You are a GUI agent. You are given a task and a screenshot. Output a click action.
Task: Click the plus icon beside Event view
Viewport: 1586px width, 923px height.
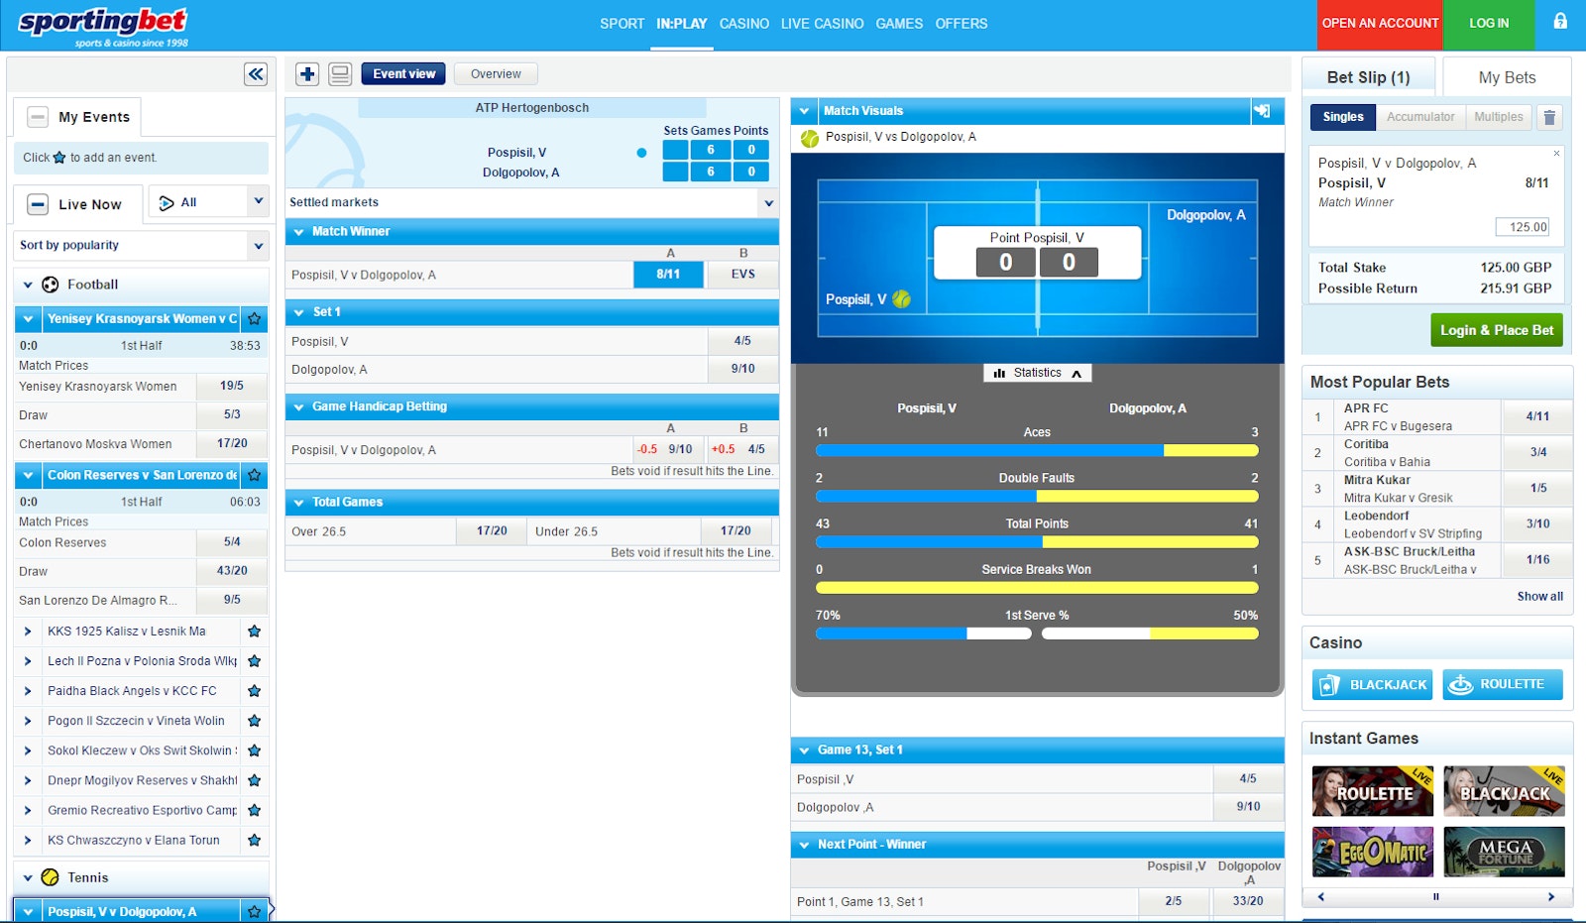[307, 74]
